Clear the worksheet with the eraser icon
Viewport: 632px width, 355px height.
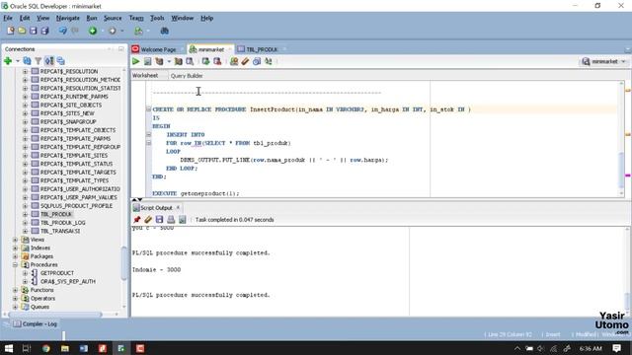(x=245, y=61)
